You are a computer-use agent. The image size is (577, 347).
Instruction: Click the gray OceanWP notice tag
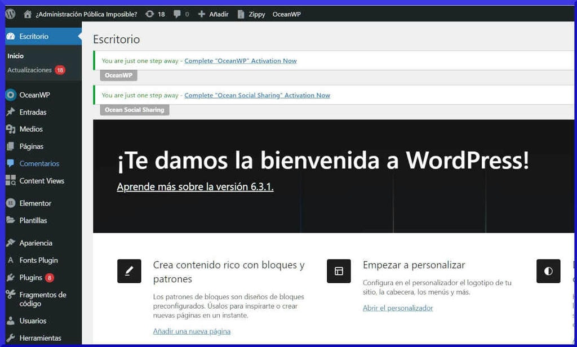pyautogui.click(x=118, y=75)
